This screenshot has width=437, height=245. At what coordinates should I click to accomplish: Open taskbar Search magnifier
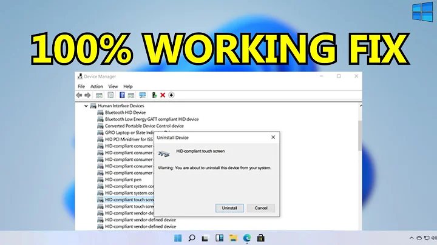[x=192, y=238]
